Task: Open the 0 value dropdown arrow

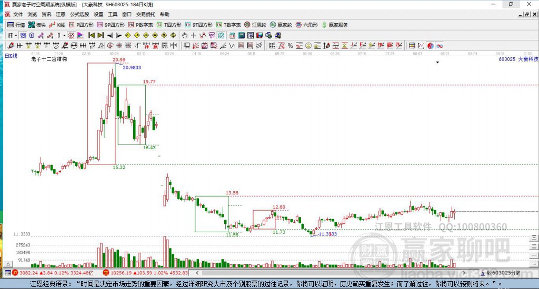Action: coord(64,35)
